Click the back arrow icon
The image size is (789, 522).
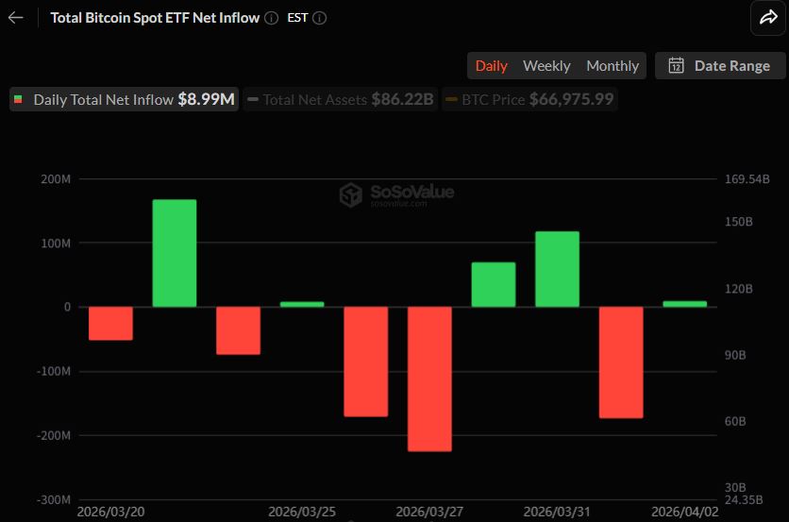coord(15,18)
